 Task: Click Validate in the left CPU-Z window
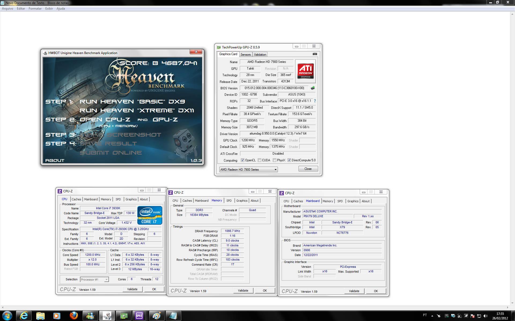coord(132,289)
